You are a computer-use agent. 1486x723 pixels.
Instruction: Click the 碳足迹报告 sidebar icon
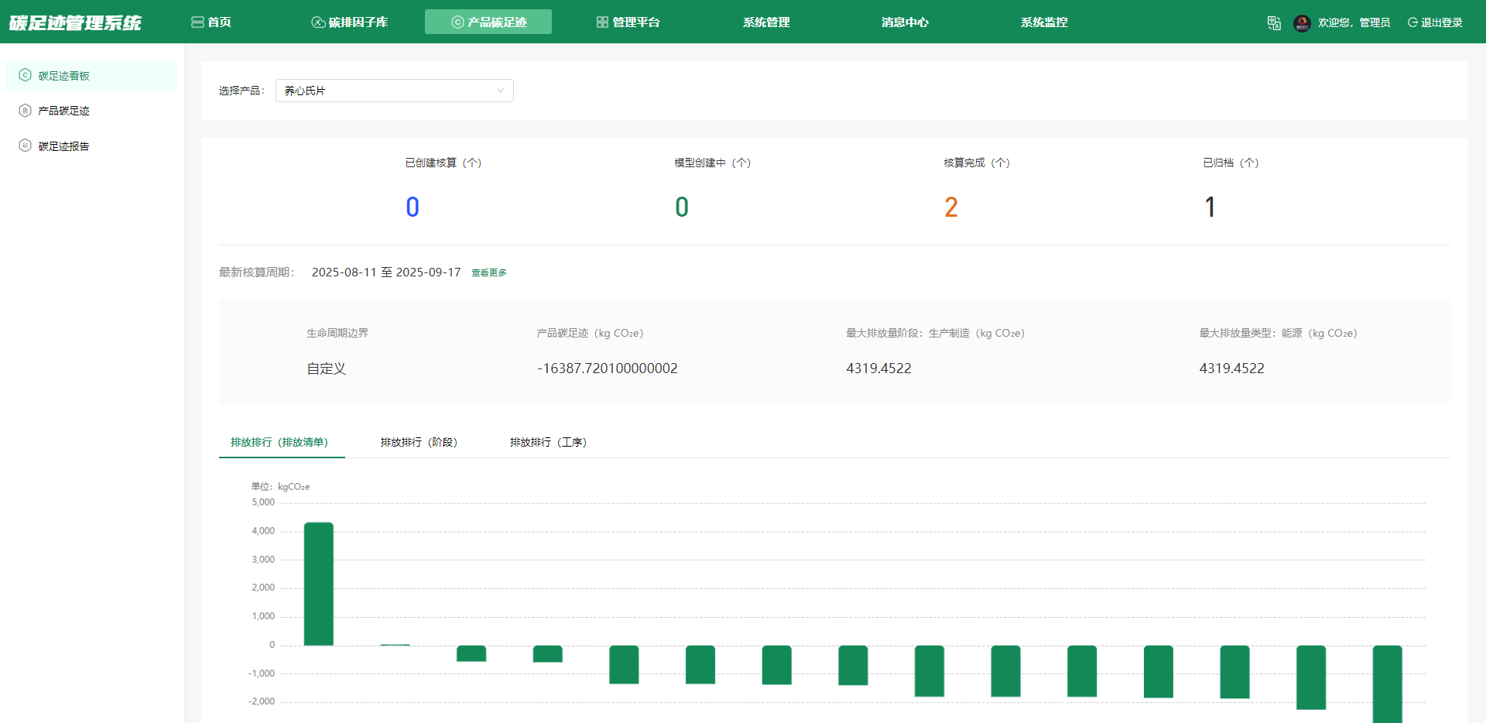click(25, 146)
